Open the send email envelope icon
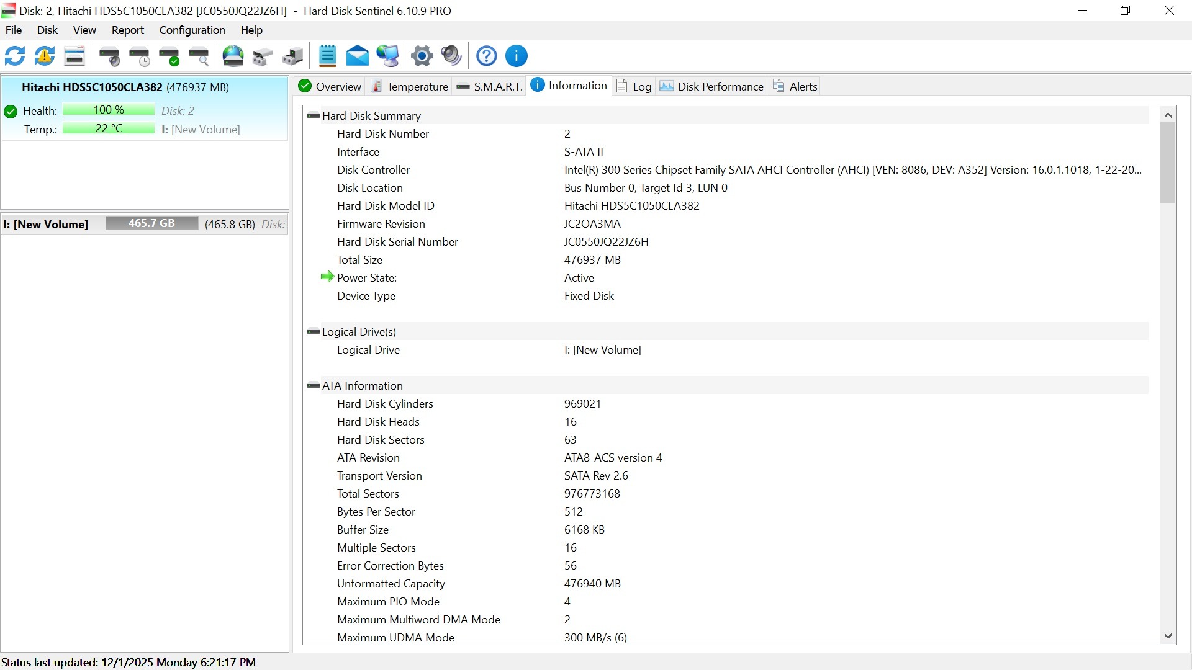This screenshot has height=670, width=1192. pos(357,56)
